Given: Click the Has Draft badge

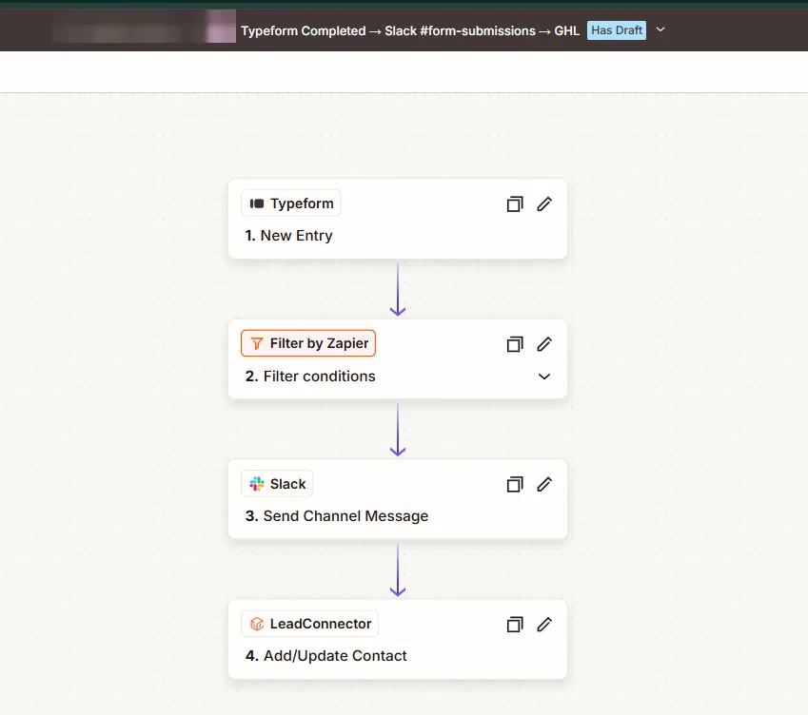Looking at the screenshot, I should (617, 30).
